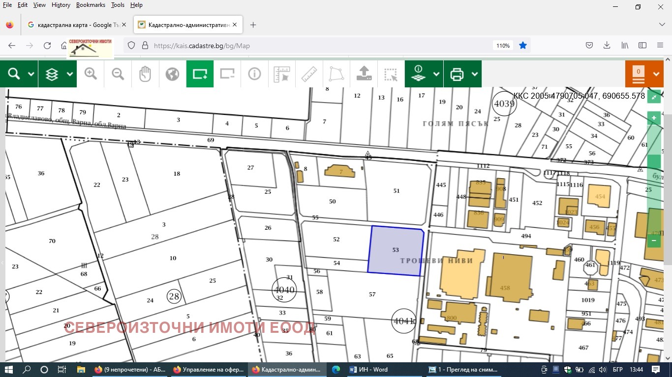Viewport: 672px width, 377px height.
Task: Open the info identify tool
Action: 254,74
